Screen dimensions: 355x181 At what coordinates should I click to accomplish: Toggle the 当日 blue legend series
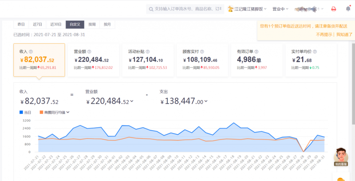[25, 112]
